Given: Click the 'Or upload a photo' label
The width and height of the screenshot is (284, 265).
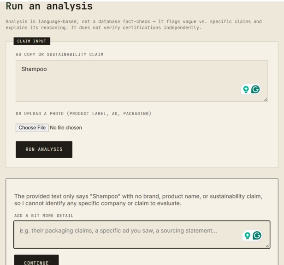Looking at the screenshot, I should (x=83, y=113).
